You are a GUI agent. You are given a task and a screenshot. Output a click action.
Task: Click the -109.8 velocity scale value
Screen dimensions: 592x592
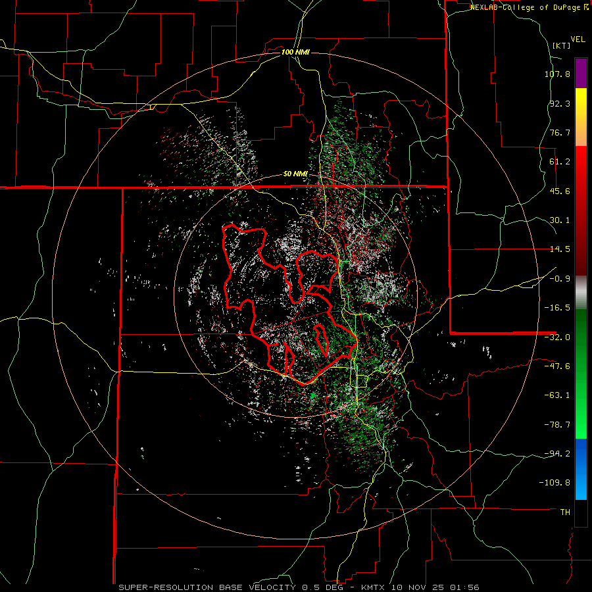pos(555,483)
